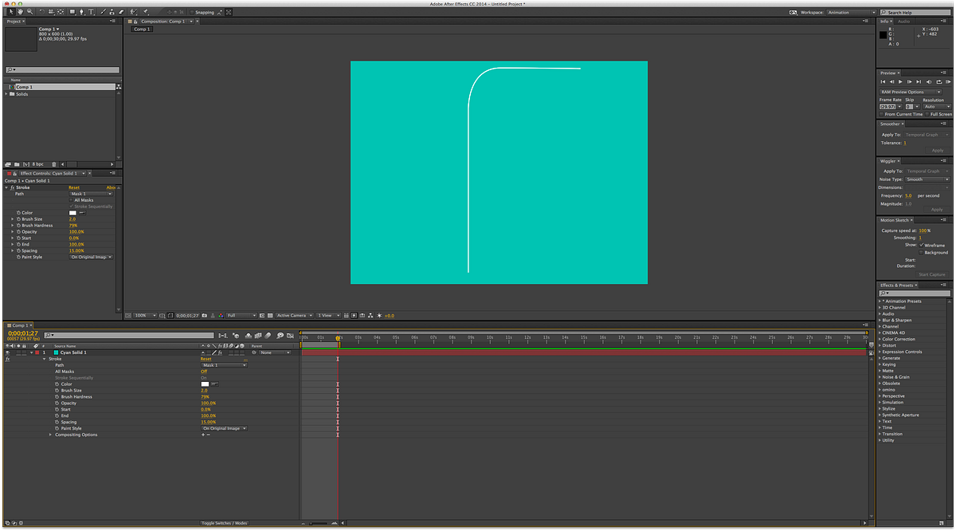
Task: Click Color swatch in timeline Stroke properties
Action: tap(205, 384)
